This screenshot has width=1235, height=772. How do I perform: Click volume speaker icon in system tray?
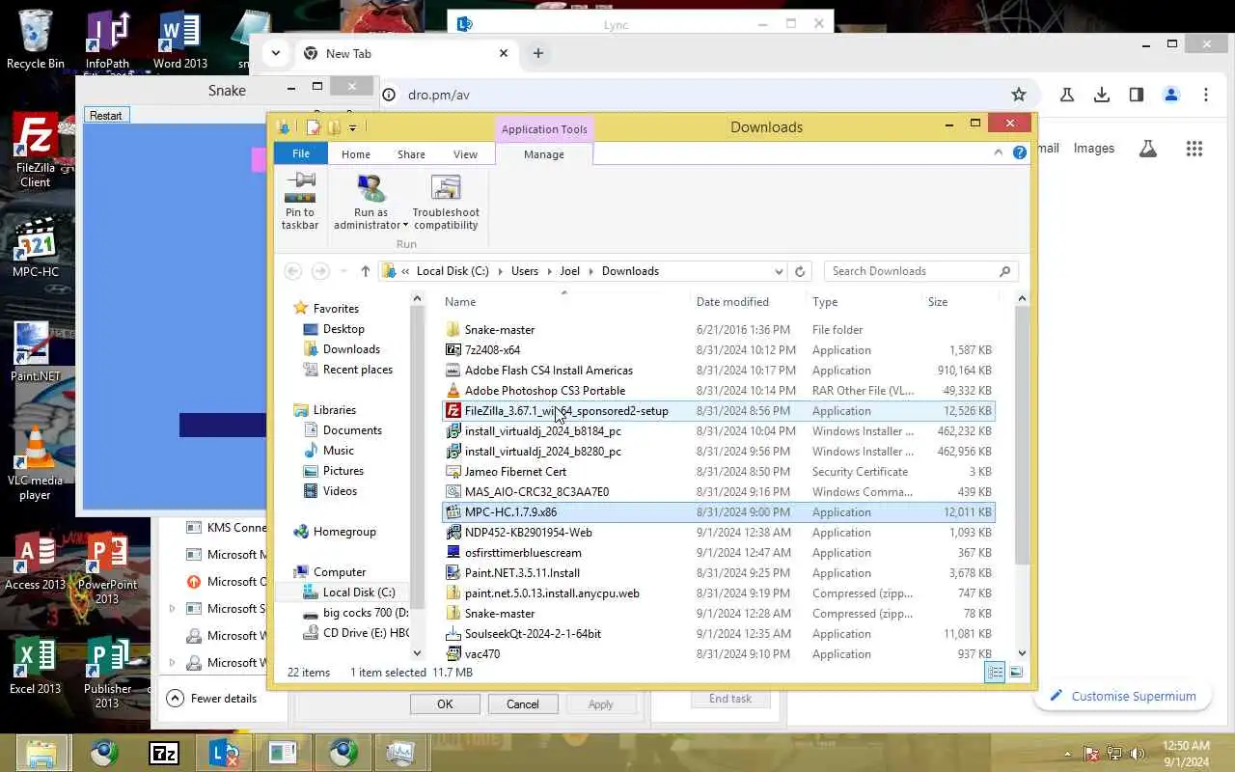click(x=1138, y=754)
